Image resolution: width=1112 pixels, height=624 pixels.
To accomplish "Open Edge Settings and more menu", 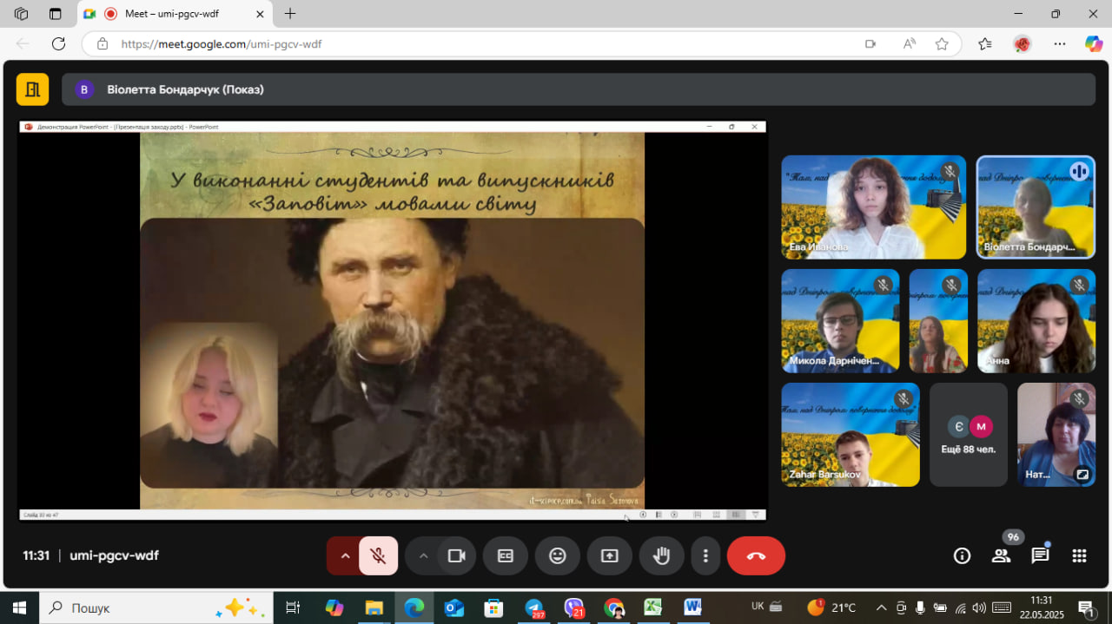I will pyautogui.click(x=1059, y=43).
